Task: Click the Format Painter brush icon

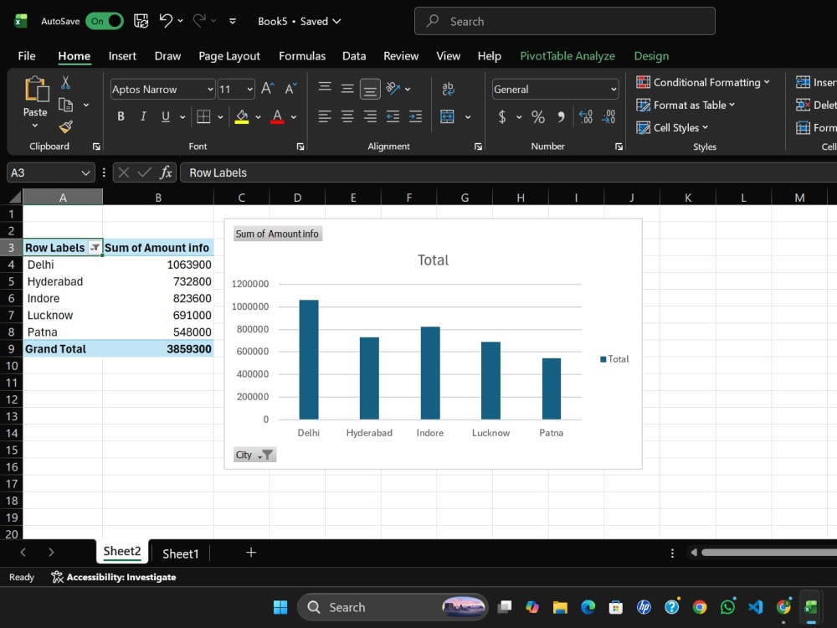Action: click(x=65, y=126)
